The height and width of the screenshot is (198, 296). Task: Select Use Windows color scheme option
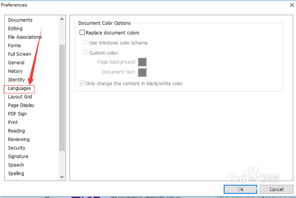[85, 43]
